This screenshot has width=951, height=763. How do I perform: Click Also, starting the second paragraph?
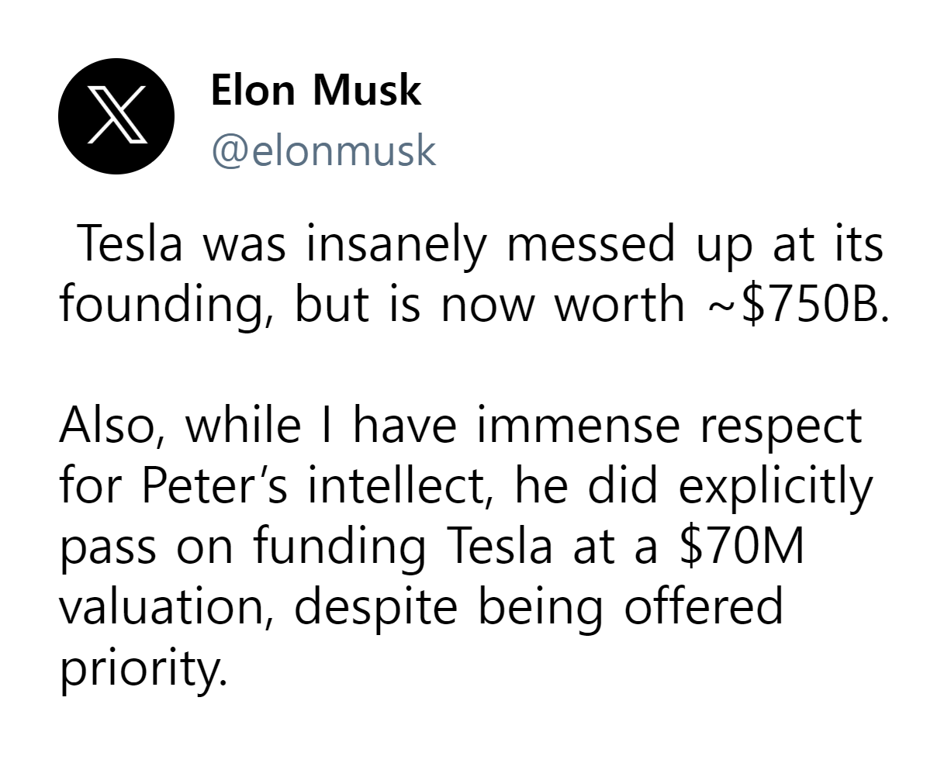click(111, 427)
